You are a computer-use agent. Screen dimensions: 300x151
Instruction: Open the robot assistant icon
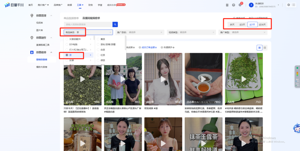pyautogui.click(x=296, y=128)
